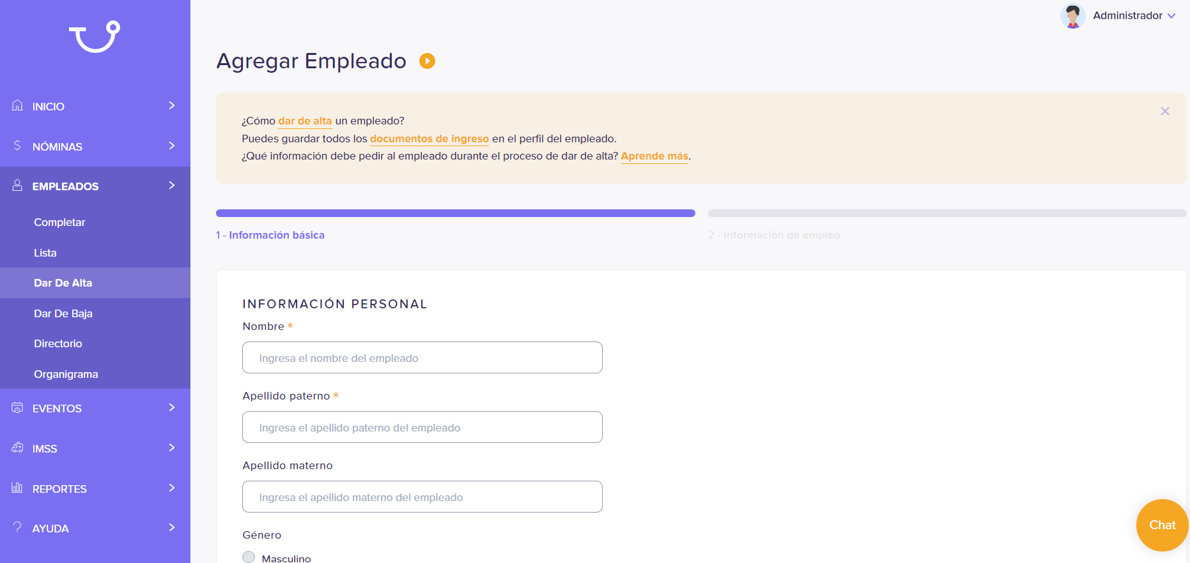The image size is (1190, 563).
Task: Focus the Apellido paterno input field
Action: [422, 427]
